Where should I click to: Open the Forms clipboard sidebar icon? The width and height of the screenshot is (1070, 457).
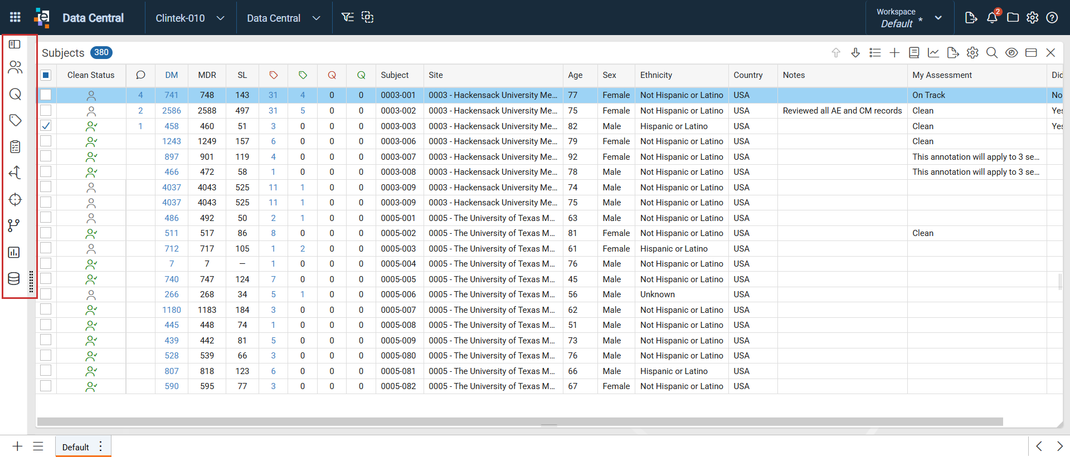(15, 146)
